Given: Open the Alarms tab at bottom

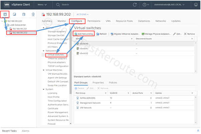Looking at the screenshot, I should (25, 131).
